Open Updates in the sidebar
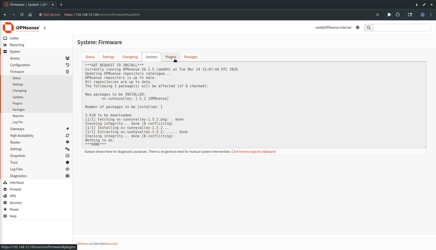The height and width of the screenshot is (250, 436). [x=18, y=97]
